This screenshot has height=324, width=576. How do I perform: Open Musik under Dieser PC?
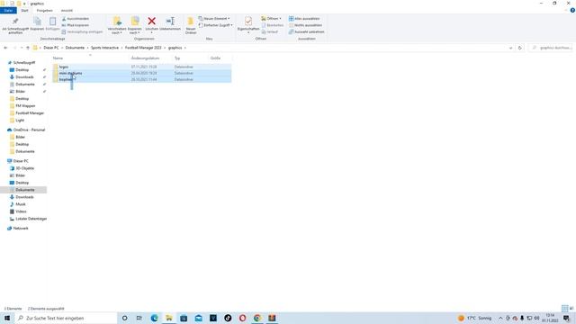[20, 204]
